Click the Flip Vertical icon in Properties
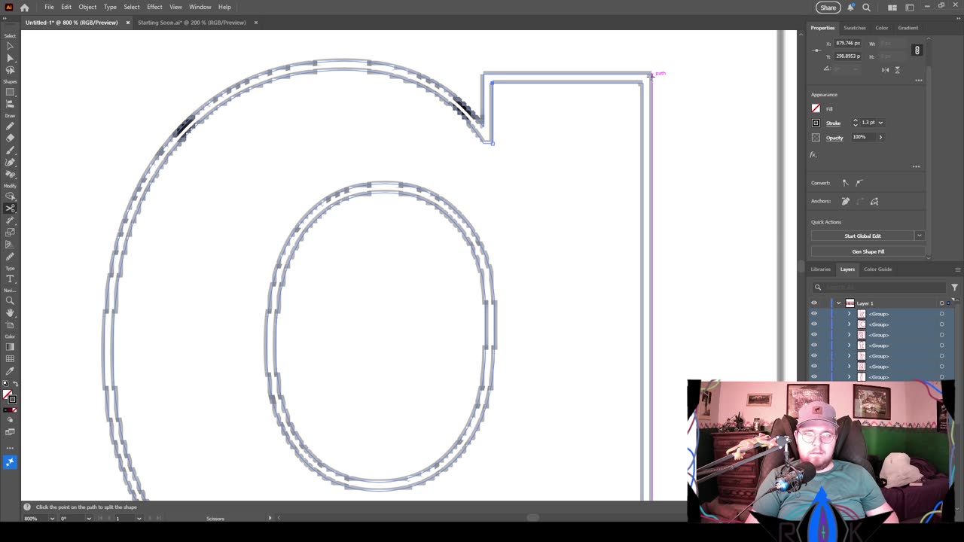This screenshot has width=964, height=542. (897, 69)
